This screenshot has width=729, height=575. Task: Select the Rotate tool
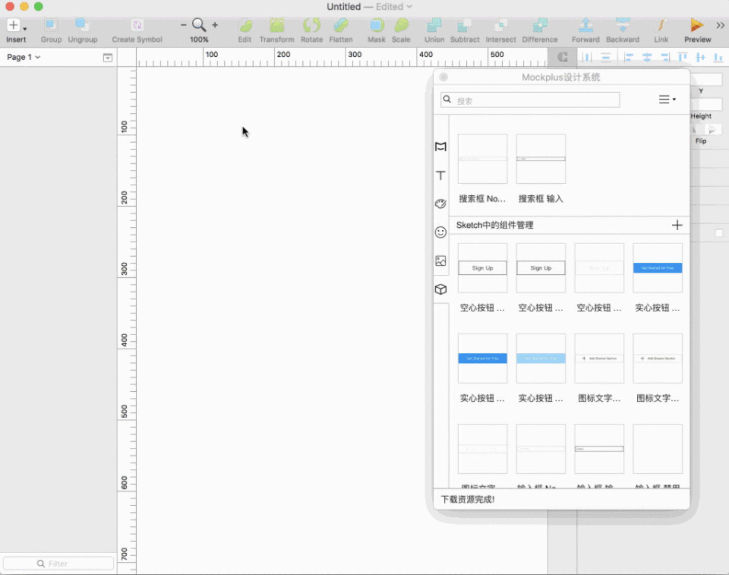312,25
